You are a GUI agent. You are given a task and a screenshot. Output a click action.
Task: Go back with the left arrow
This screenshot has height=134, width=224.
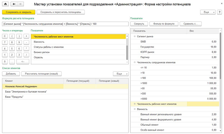14,4
